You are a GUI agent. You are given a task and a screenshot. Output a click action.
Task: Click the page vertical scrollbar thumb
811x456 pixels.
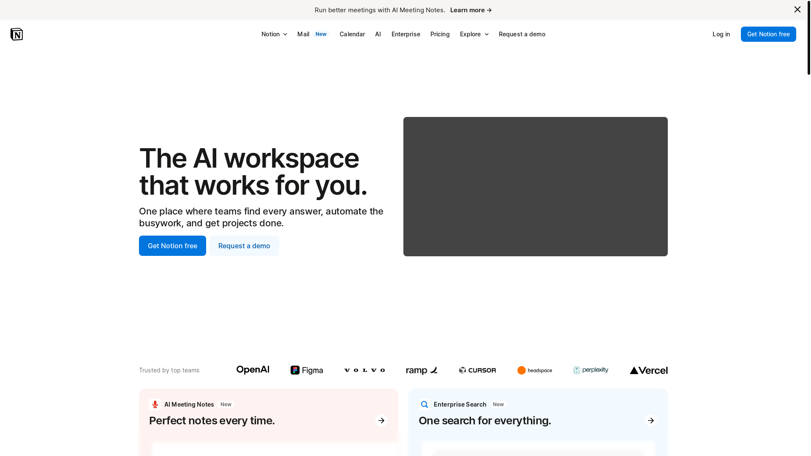(x=809, y=37)
